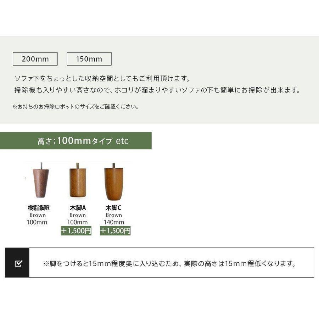Select the 樹脂脚R brown leg image
319x319 pixels.
(x=41, y=180)
